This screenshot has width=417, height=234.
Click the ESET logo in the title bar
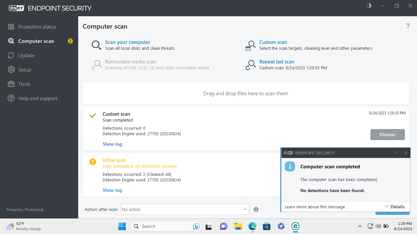click(16, 8)
